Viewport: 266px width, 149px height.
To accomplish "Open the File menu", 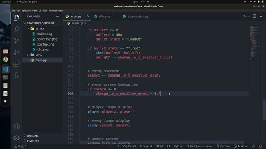I will click(x=13, y=10).
